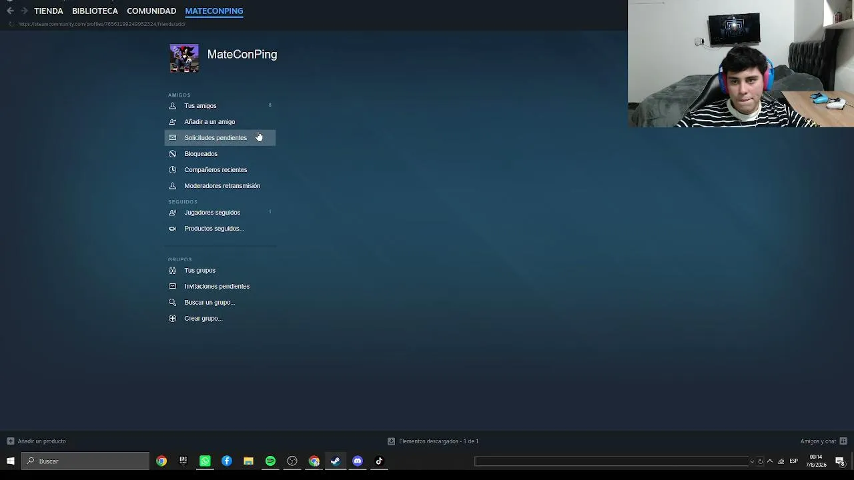Screen dimensions: 854x480
Task: Open Spotify from the taskbar
Action: [x=270, y=461]
